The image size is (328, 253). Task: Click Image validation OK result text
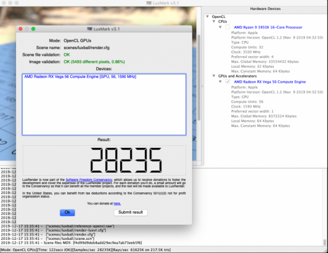click(x=94, y=62)
